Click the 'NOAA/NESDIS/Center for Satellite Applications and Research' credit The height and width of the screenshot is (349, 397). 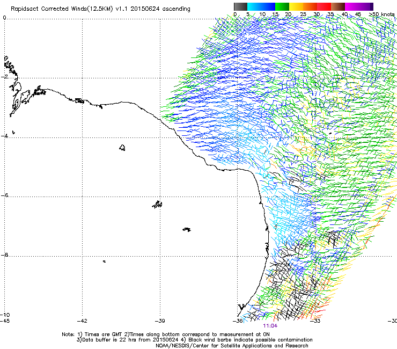click(232, 346)
